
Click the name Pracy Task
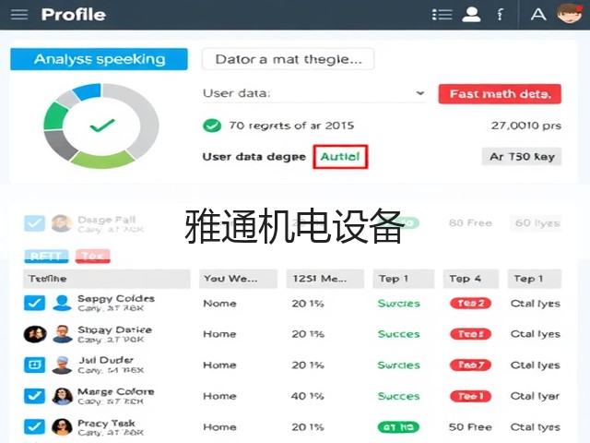(107, 423)
